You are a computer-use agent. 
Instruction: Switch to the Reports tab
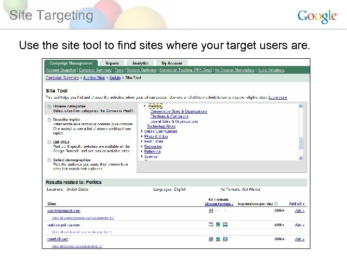[112, 63]
